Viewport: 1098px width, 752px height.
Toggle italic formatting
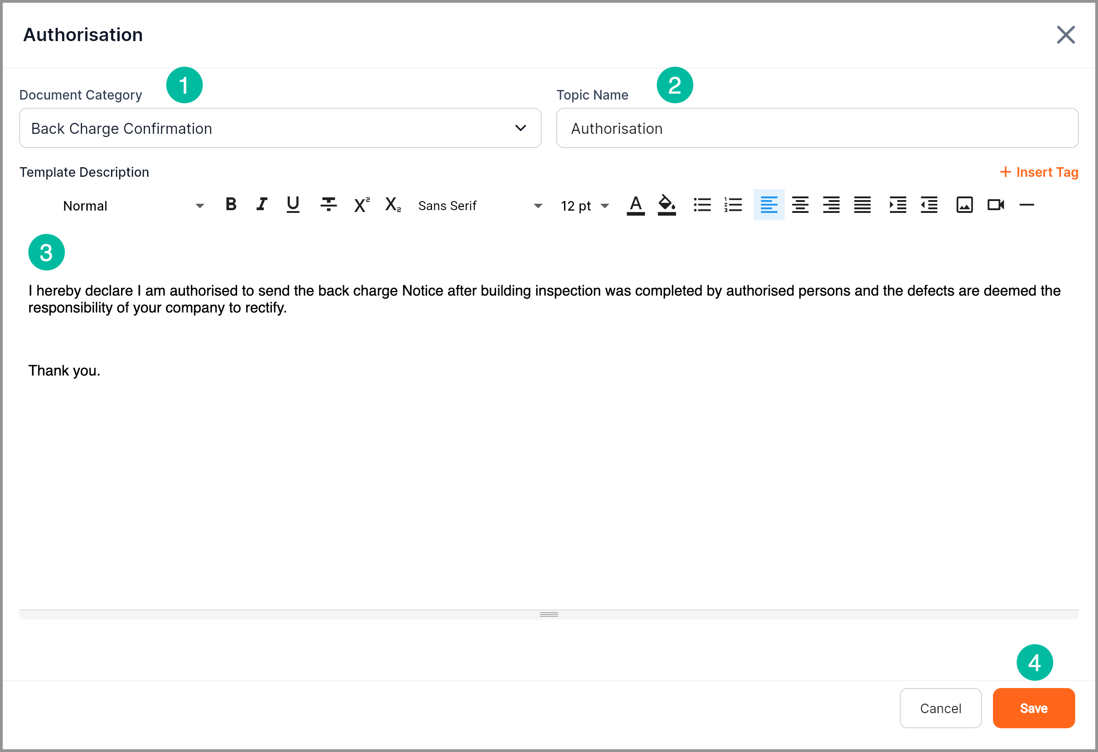coord(262,205)
